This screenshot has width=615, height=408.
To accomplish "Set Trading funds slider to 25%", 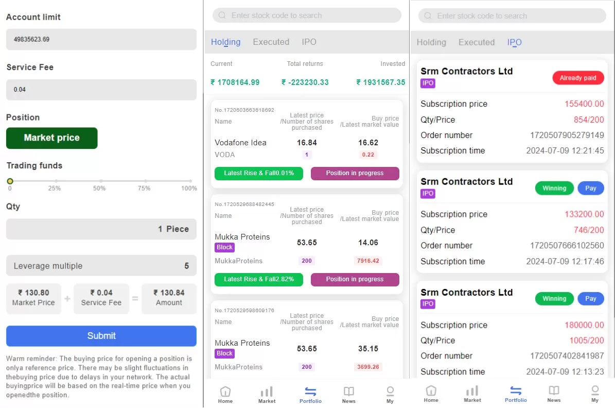I will pos(56,181).
